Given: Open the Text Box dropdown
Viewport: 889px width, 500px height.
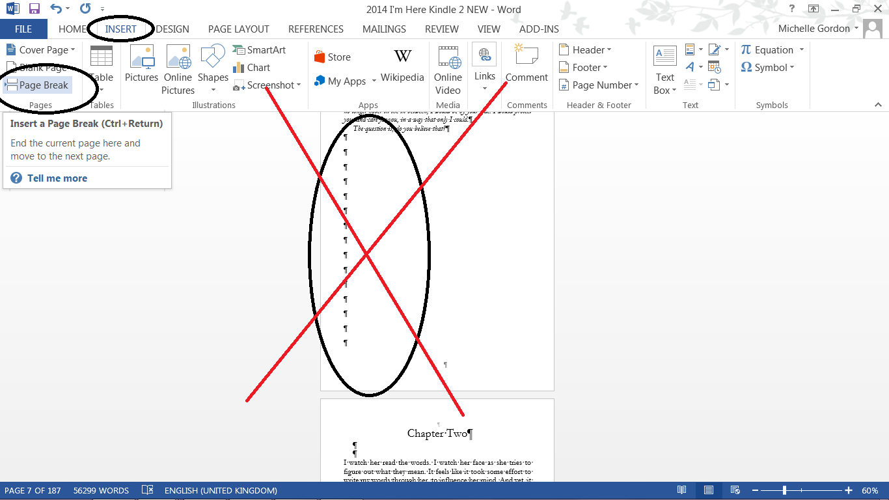Looking at the screenshot, I should point(664,70).
